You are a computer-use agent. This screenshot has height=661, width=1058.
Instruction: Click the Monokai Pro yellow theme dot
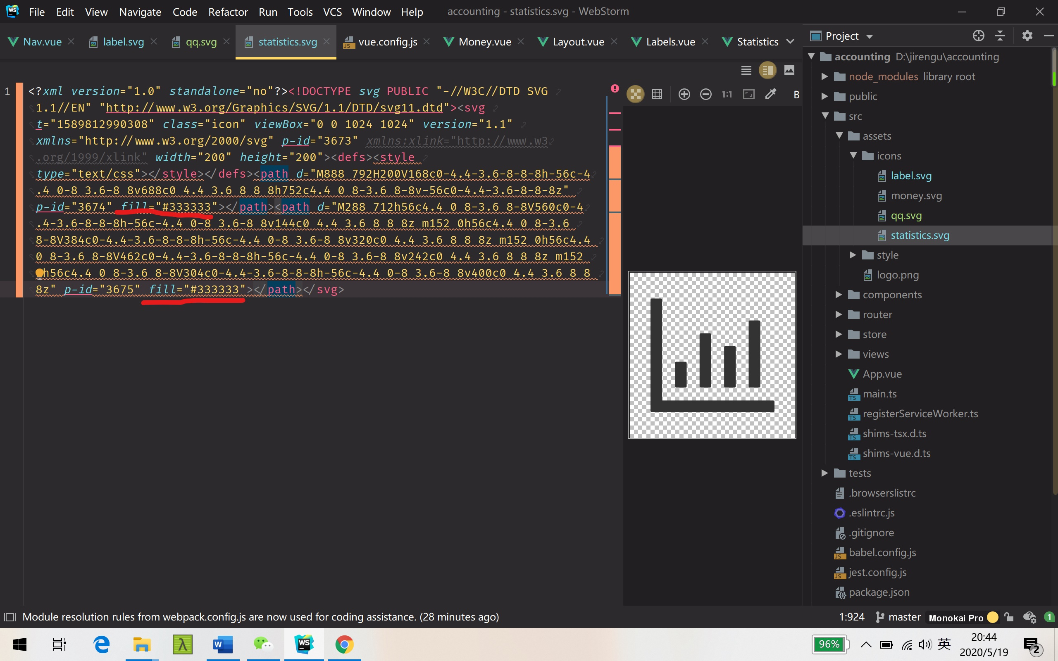(x=992, y=617)
